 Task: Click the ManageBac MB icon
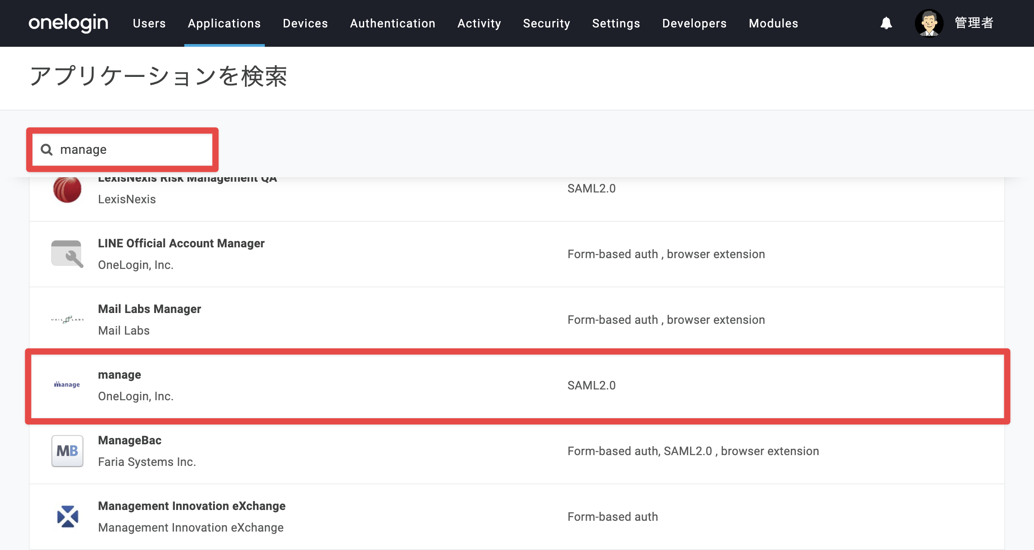pyautogui.click(x=67, y=451)
